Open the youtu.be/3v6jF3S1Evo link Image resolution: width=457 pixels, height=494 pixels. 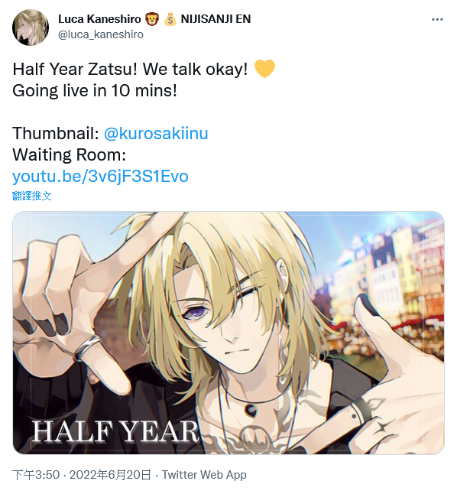[100, 176]
